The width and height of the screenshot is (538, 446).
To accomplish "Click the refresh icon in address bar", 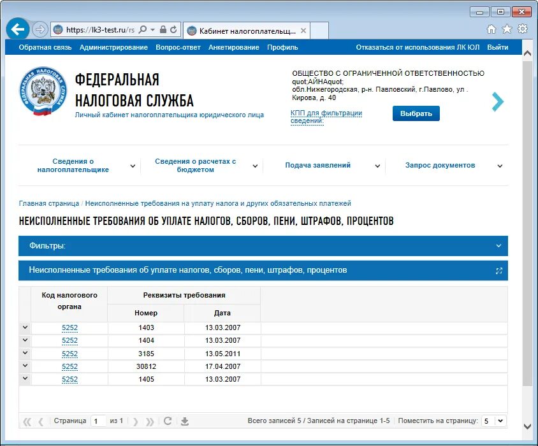I will point(173,29).
